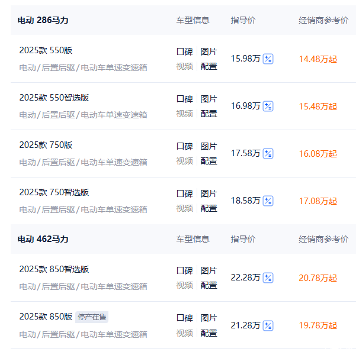This screenshot has height=355, width=356.
Task: Click dealer price 19.78万起
Action: 317,325
